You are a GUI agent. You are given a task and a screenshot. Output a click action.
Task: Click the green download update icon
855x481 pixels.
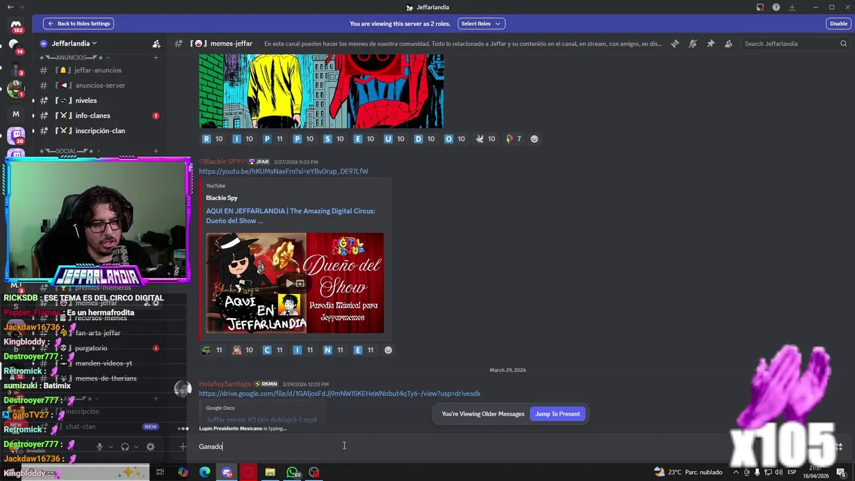coord(792,7)
